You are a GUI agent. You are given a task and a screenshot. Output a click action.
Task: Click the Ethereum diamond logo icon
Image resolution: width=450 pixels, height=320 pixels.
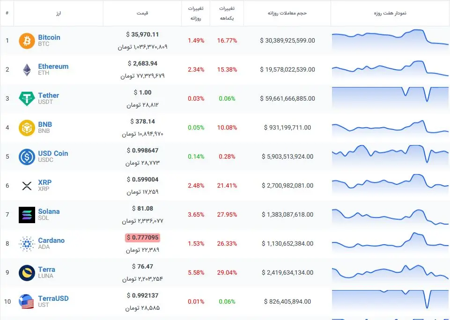point(27,70)
